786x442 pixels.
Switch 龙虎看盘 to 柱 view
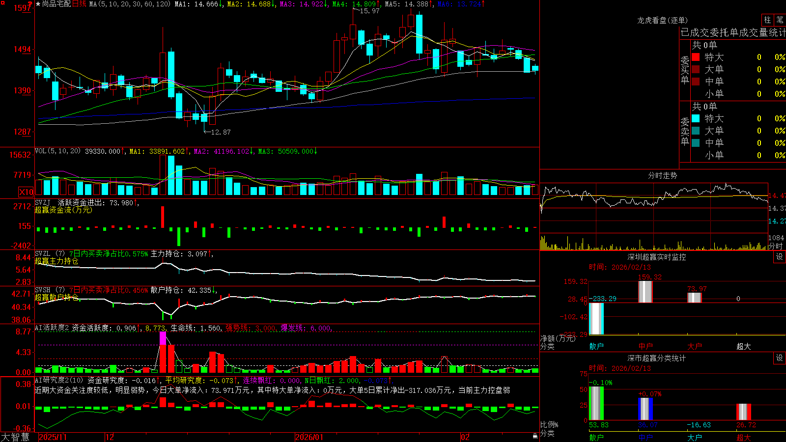[767, 20]
